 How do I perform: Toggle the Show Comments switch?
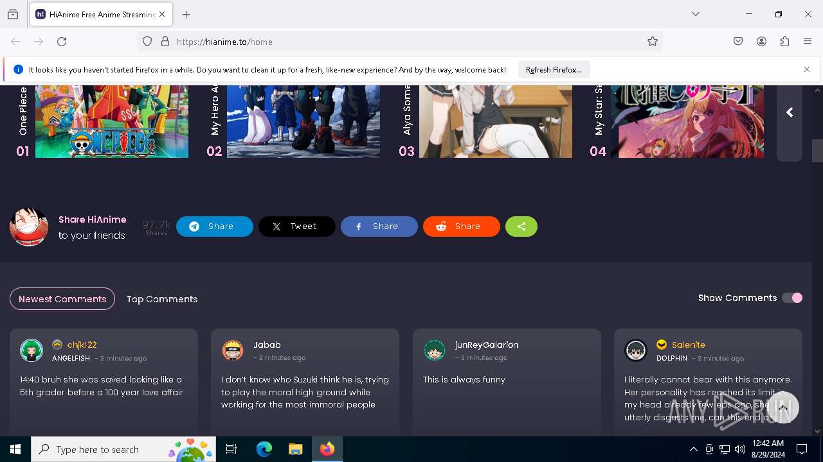tap(792, 298)
